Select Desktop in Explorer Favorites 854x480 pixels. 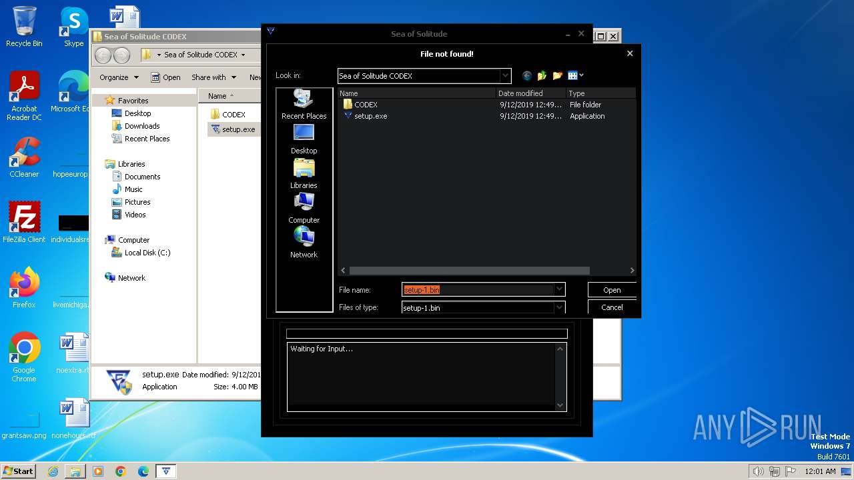tap(137, 113)
